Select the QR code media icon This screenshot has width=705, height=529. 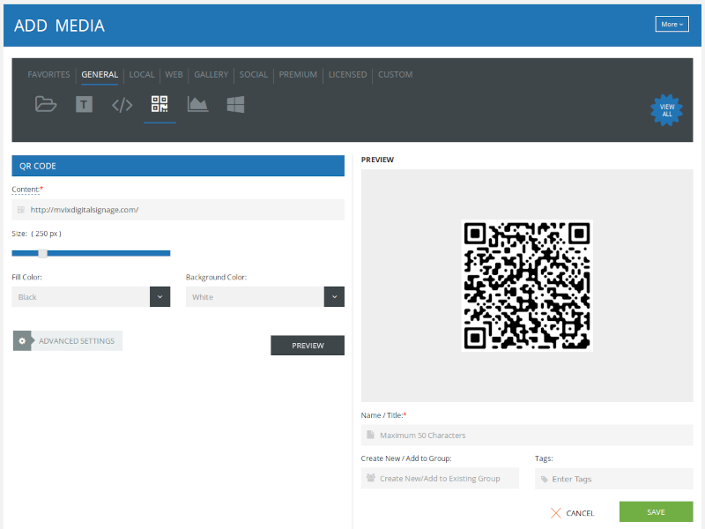pyautogui.click(x=160, y=104)
